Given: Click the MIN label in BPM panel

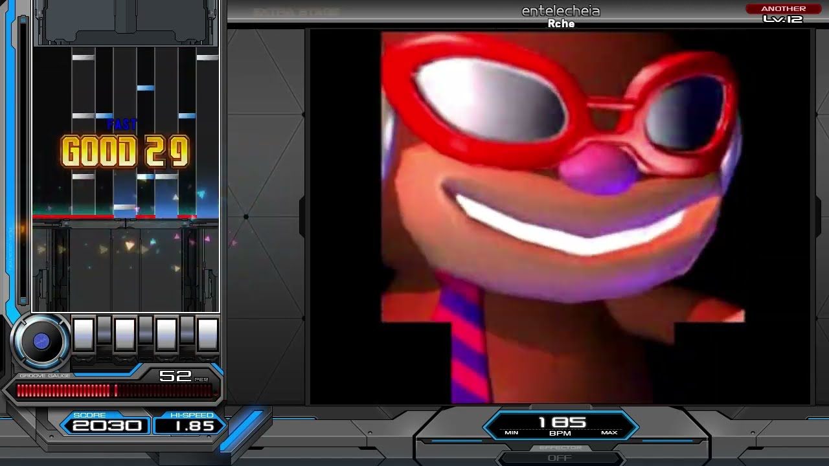Looking at the screenshot, I should point(511,432).
